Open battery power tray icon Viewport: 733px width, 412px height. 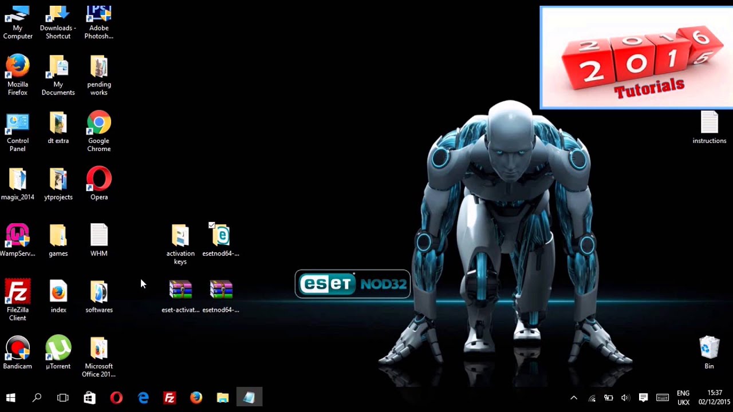click(x=609, y=398)
